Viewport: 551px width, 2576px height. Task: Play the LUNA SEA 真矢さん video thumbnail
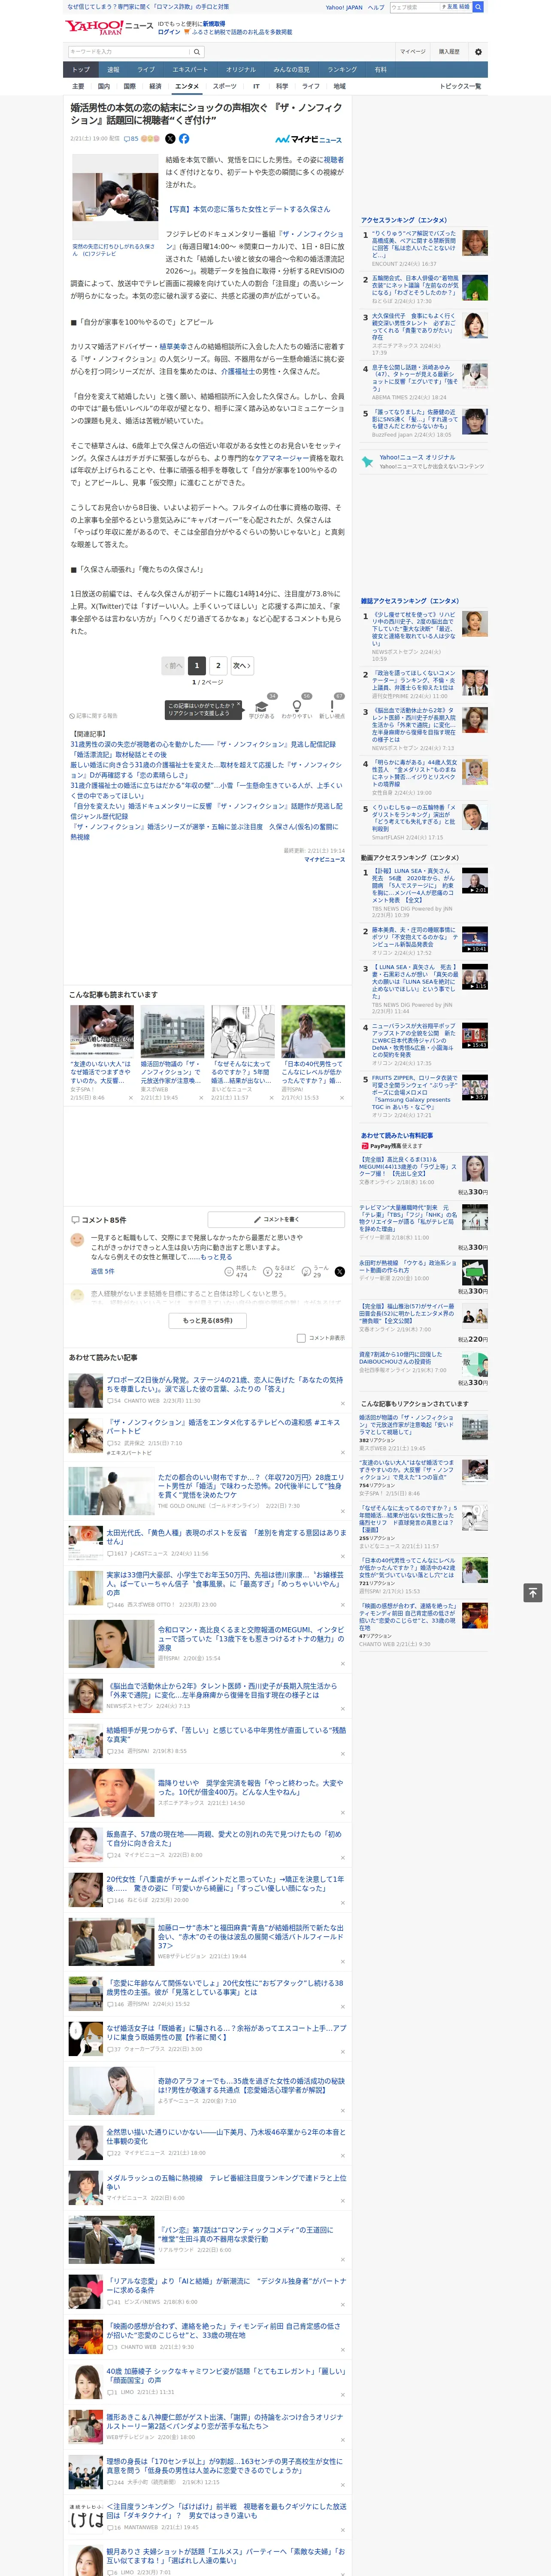[x=474, y=880]
